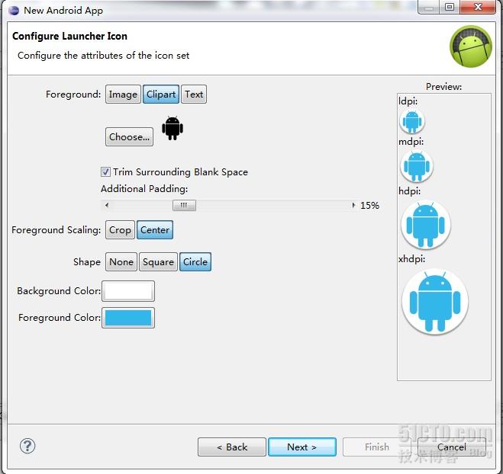The height and width of the screenshot is (474, 503).
Task: Minimize the New Android App window
Action: pos(428,7)
